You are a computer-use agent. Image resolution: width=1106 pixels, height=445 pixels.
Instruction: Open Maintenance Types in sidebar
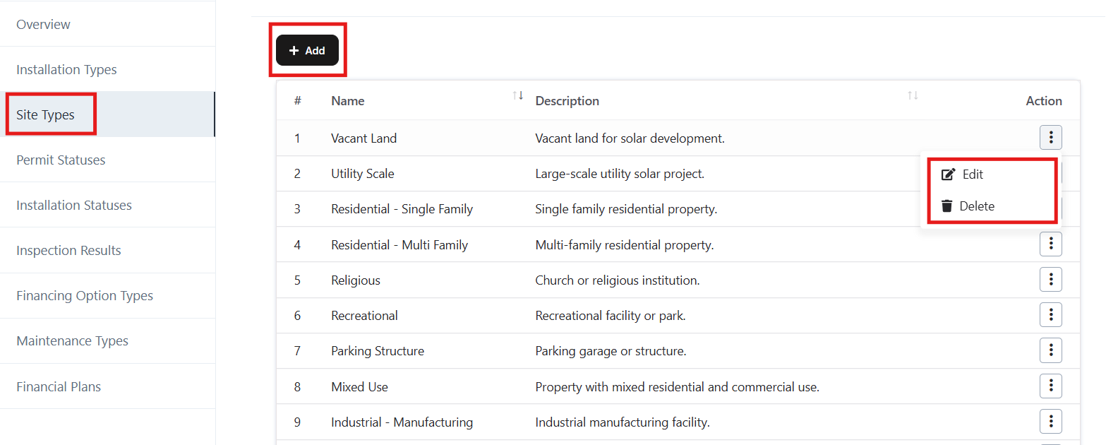(x=73, y=341)
